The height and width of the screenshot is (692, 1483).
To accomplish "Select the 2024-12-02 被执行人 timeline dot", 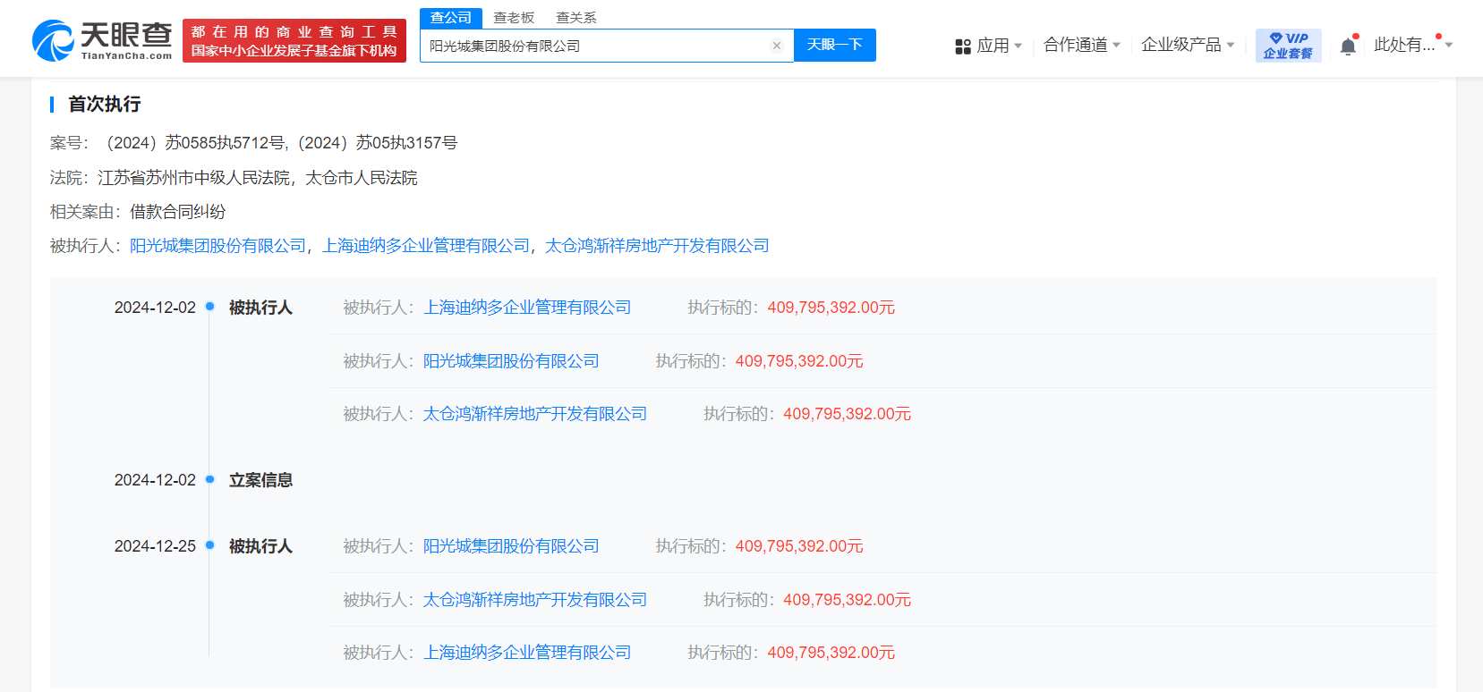I will (x=210, y=307).
